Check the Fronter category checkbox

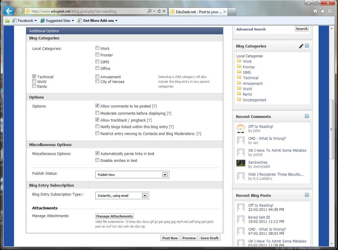tap(97, 55)
